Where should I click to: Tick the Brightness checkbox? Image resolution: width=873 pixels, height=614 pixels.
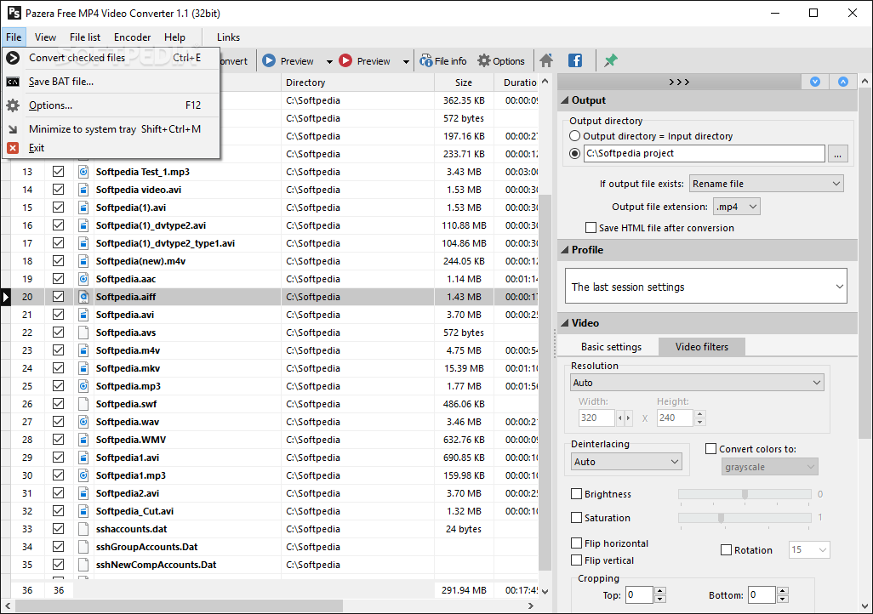[x=577, y=494]
